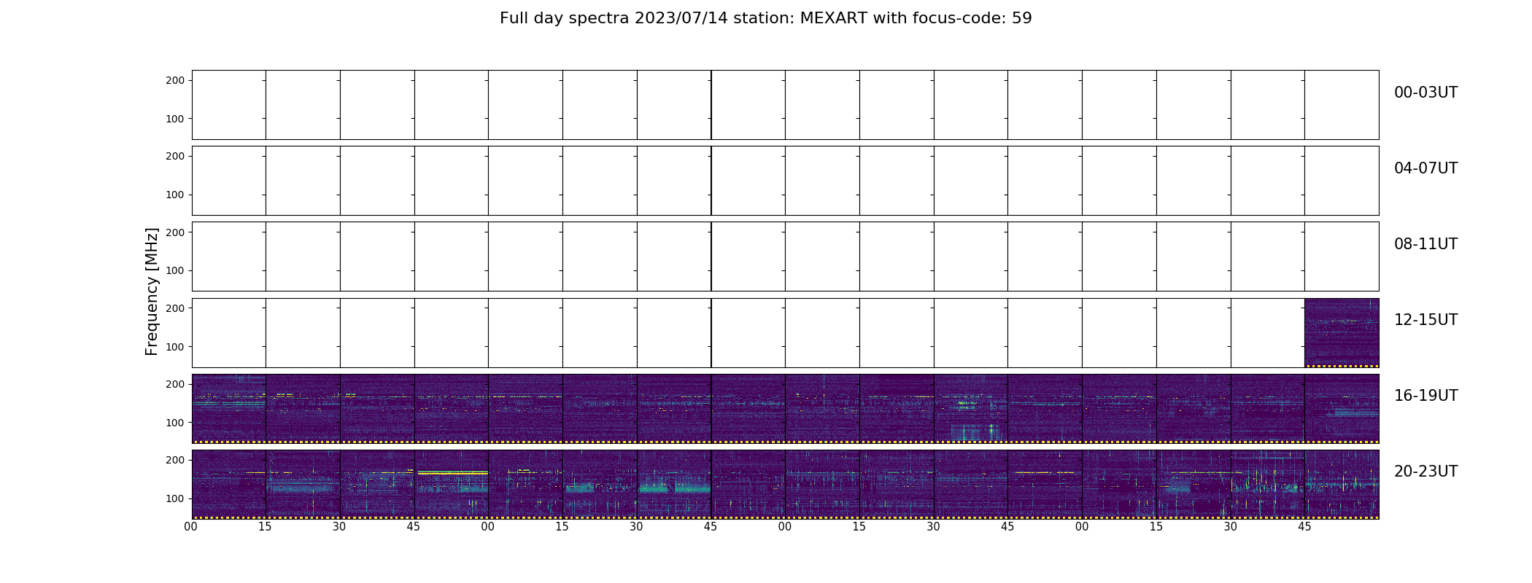Click the 200 tick label of the 04-07UT row
1532x583 pixels.
click(x=175, y=156)
